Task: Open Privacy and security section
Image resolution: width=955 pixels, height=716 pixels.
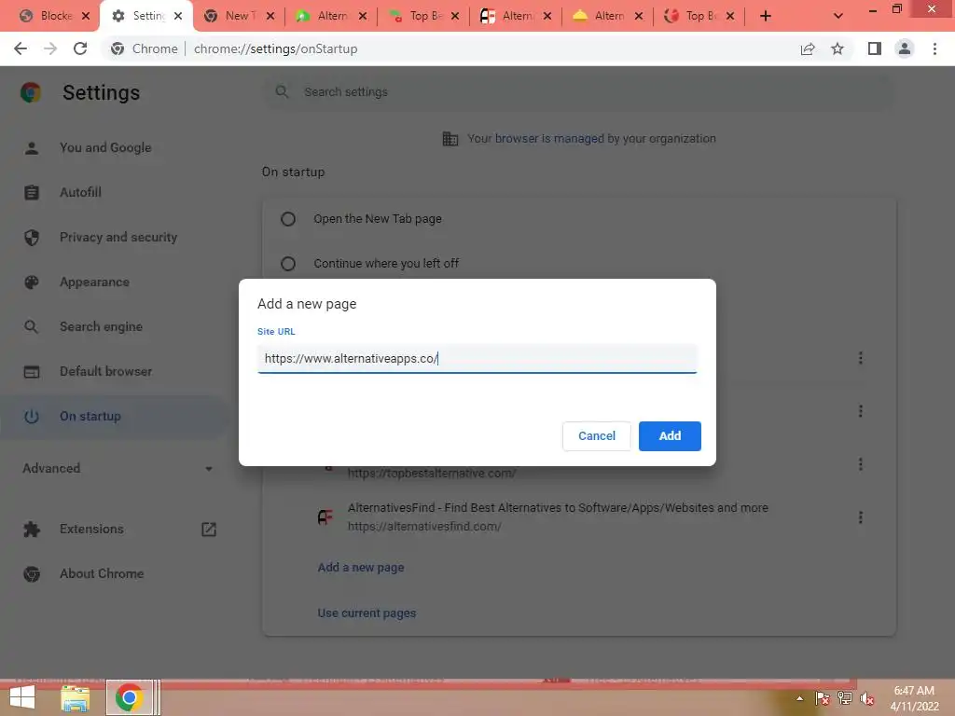Action: (118, 238)
